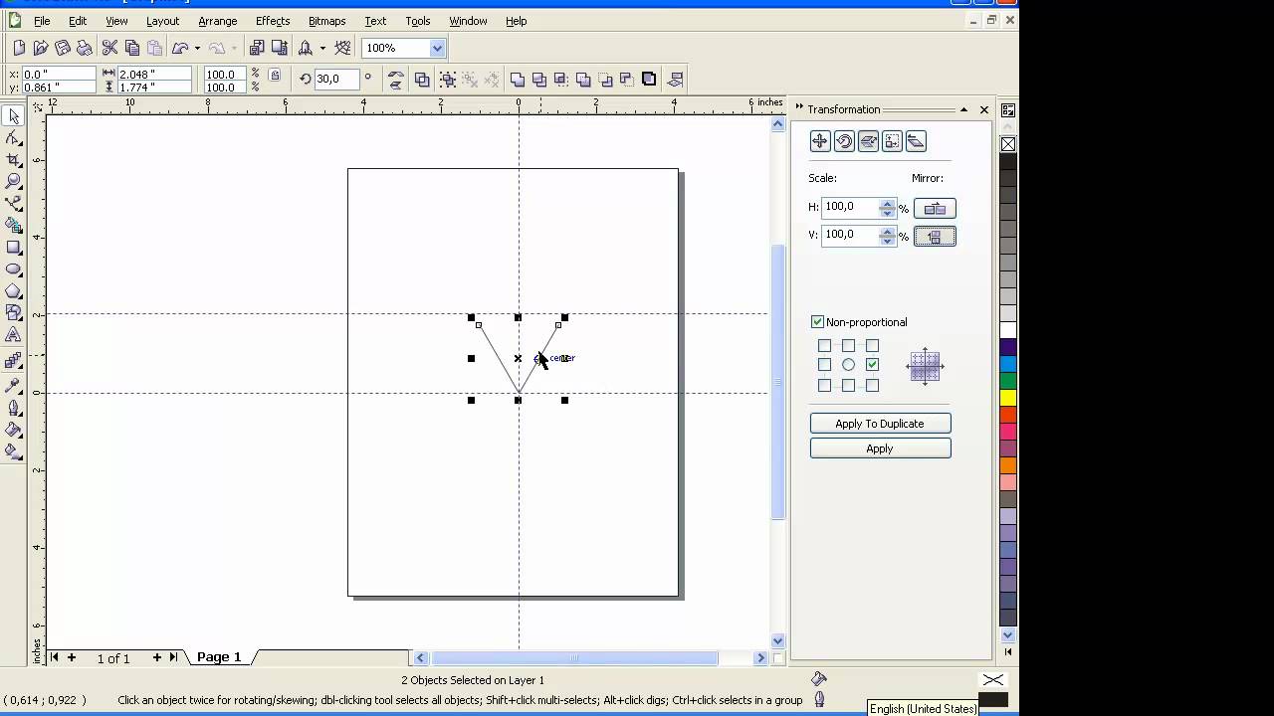Click the rotation angle input field

click(x=336, y=79)
